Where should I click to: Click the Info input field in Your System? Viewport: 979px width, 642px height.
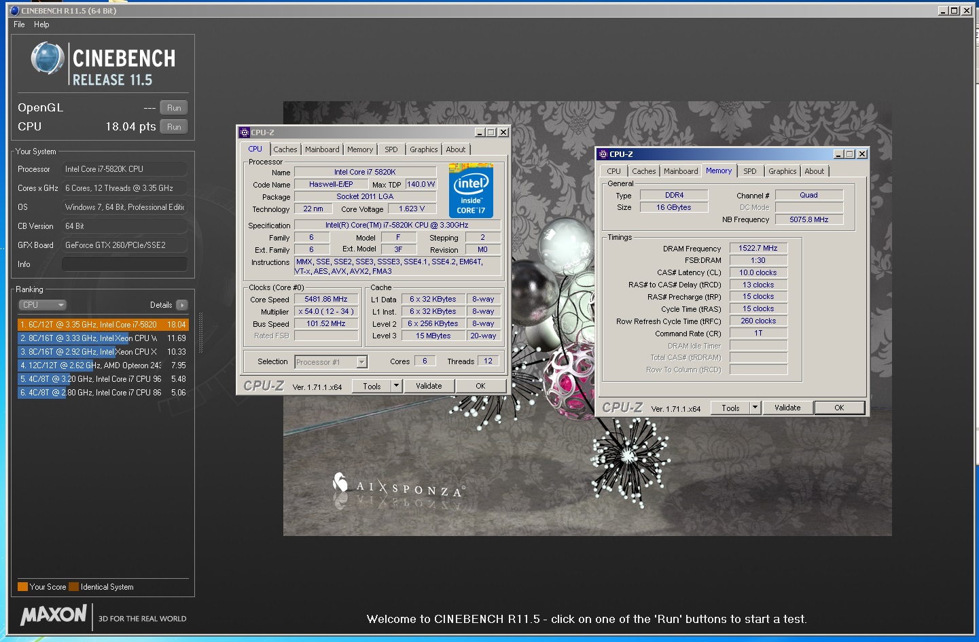coord(124,264)
